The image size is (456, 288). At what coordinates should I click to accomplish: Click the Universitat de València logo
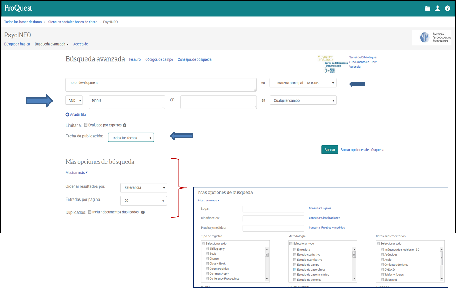click(332, 64)
